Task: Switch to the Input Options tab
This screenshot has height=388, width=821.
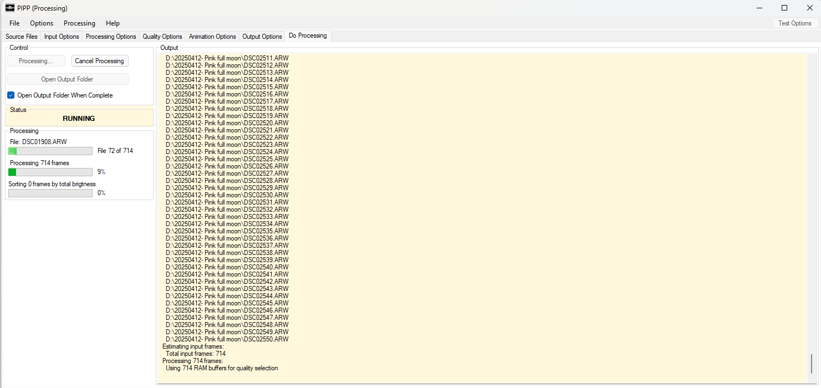Action: pos(62,37)
